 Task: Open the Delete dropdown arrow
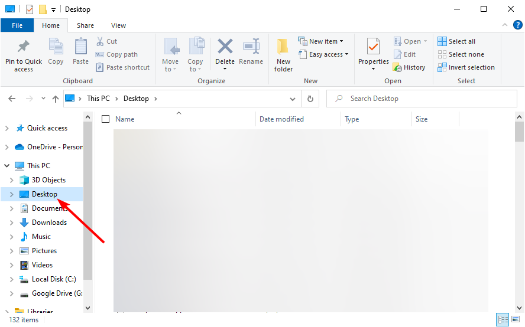pyautogui.click(x=225, y=69)
